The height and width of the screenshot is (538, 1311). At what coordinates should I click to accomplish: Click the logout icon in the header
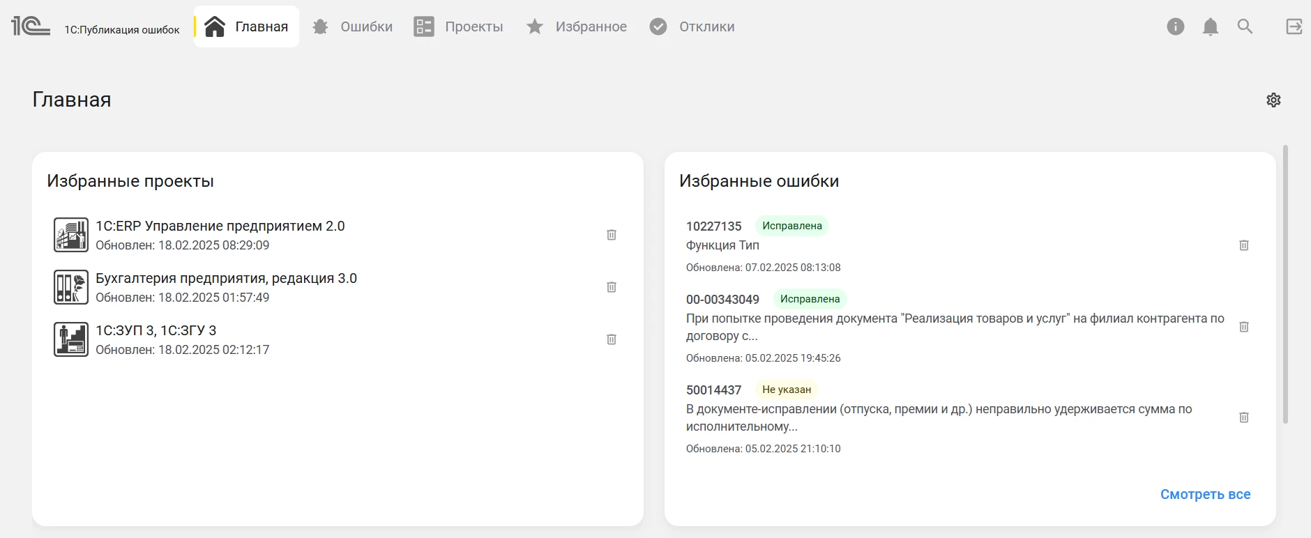[1294, 26]
